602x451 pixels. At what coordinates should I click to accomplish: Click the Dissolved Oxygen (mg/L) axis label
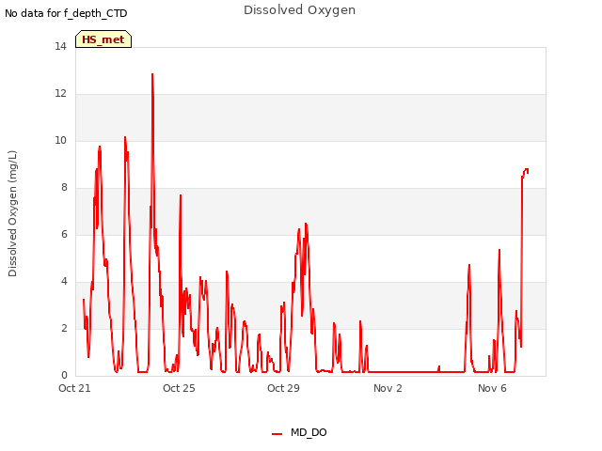pos(12,213)
